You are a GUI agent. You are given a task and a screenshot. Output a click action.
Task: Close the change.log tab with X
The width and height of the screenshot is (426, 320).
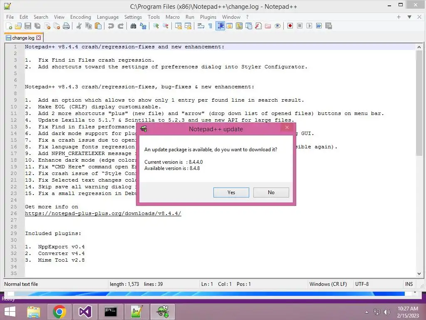tap(39, 38)
